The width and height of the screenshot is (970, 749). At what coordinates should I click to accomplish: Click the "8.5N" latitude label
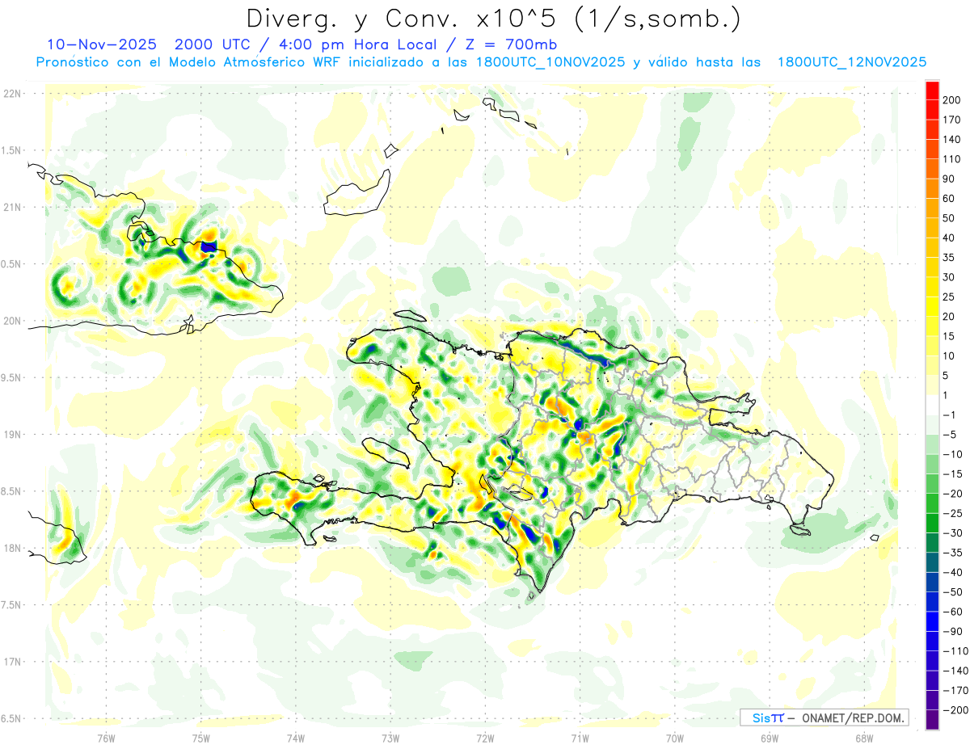click(x=12, y=491)
